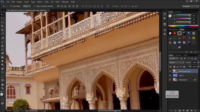Viewport: 200px width, 112px height.
Task: Toggle the Auto-Select checkbox
Action: tap(11, 6)
